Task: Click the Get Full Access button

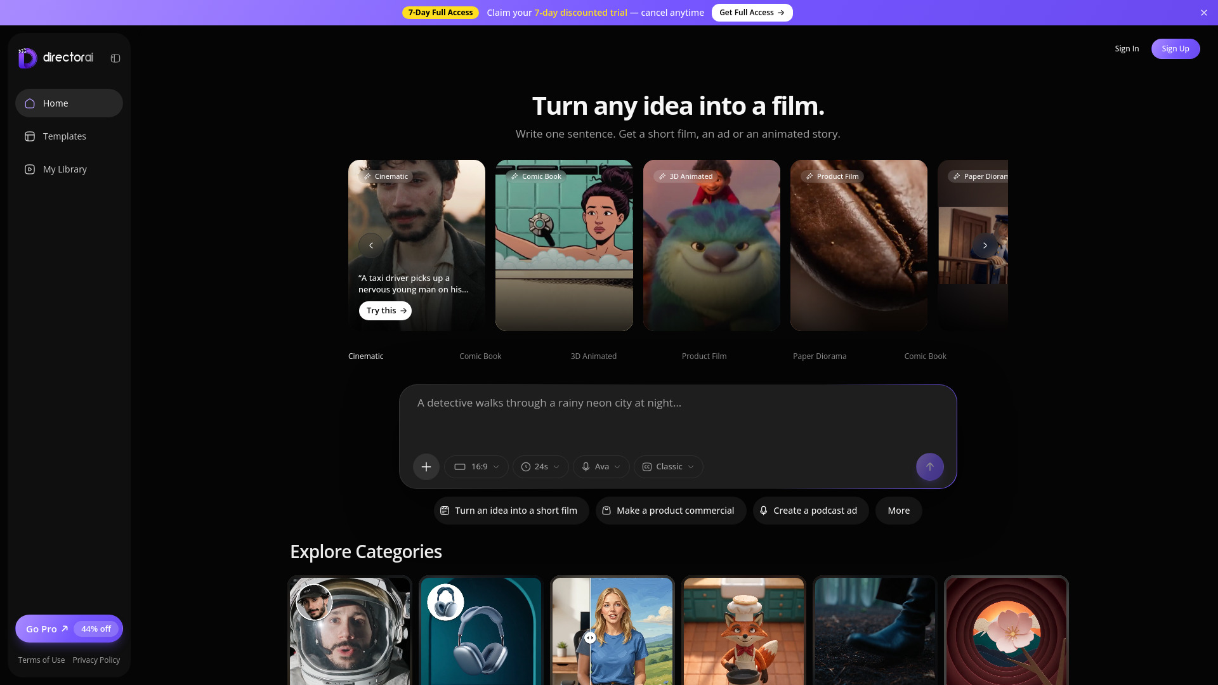Action: [x=752, y=13]
